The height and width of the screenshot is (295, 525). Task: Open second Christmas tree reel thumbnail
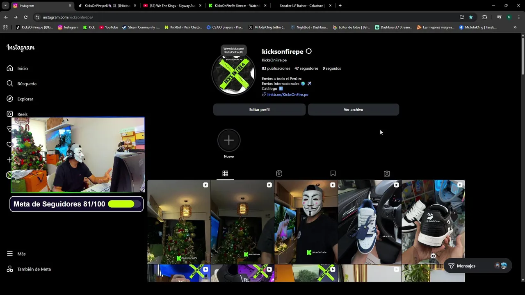[242, 222]
